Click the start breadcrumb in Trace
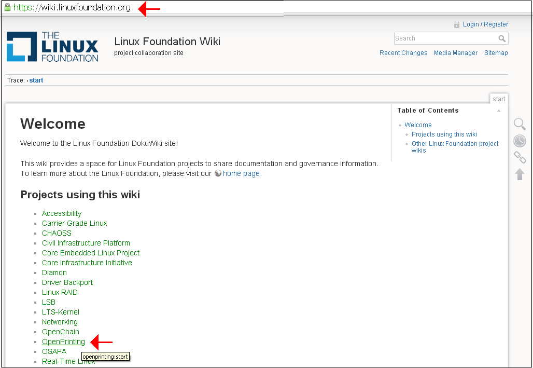Screen dimensions: 533x368 pyautogui.click(x=36, y=80)
